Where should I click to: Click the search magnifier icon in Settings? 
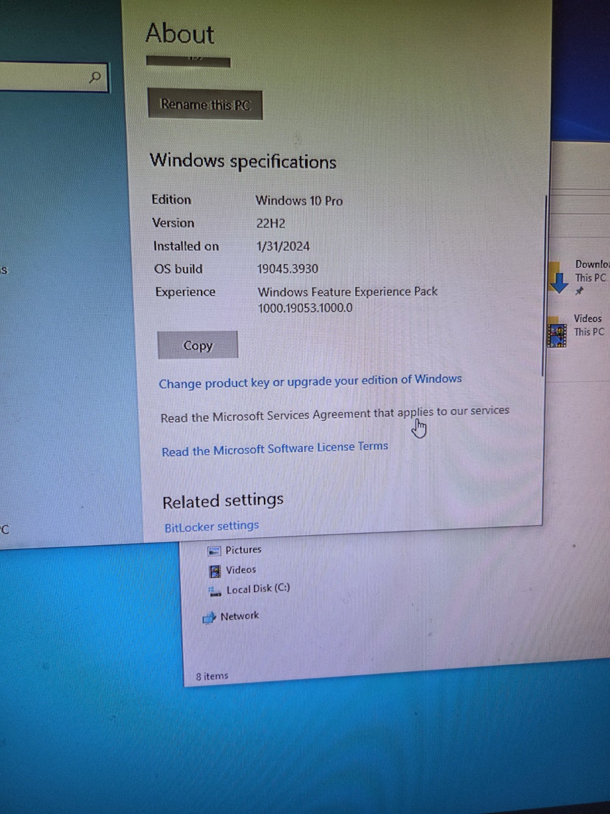click(95, 77)
